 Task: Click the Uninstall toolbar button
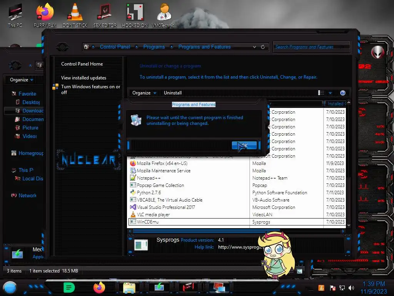pos(173,93)
